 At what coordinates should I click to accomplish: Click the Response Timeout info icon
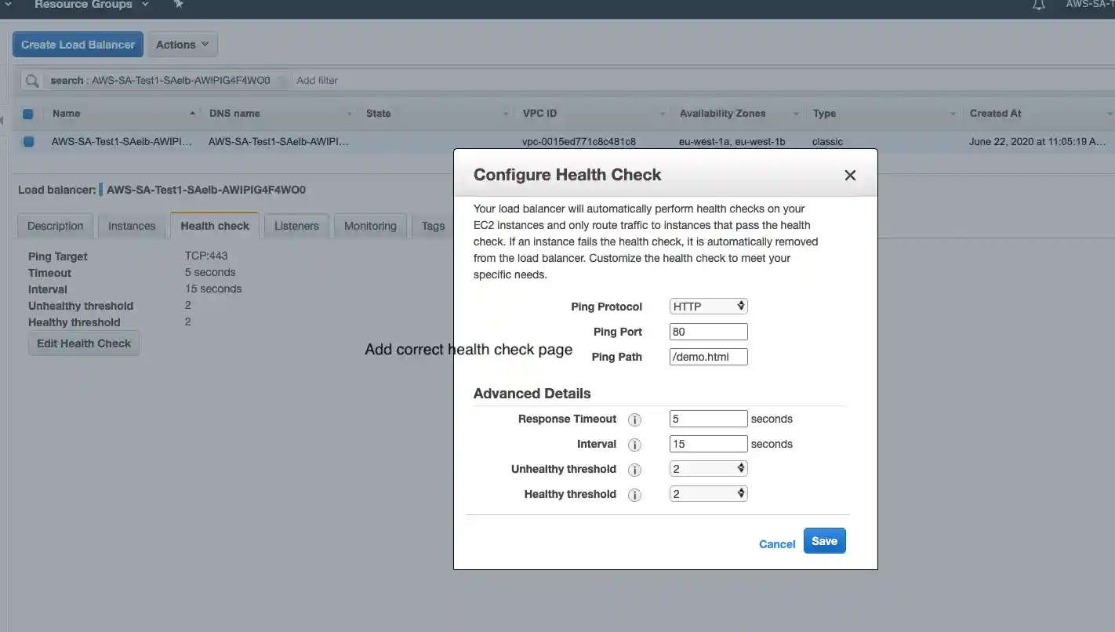point(635,420)
